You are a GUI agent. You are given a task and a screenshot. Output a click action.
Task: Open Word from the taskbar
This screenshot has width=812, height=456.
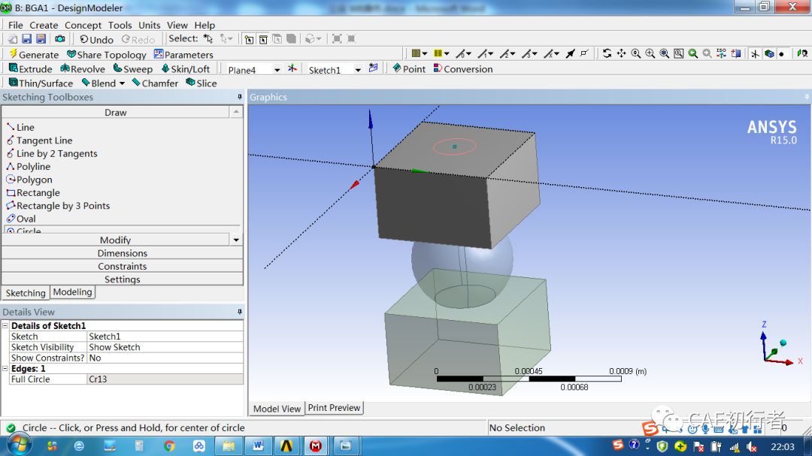click(258, 445)
